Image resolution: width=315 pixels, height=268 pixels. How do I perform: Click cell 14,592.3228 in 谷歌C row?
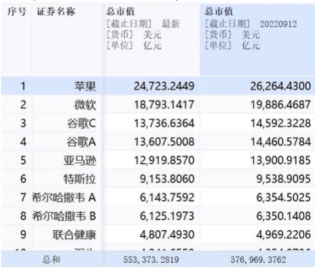[281, 123]
